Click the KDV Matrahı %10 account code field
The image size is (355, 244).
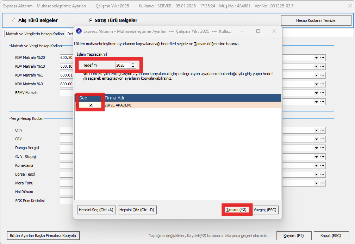click(67, 66)
